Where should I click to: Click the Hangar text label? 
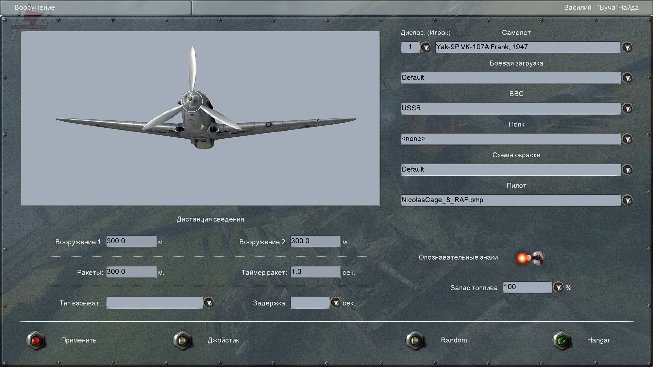598,340
